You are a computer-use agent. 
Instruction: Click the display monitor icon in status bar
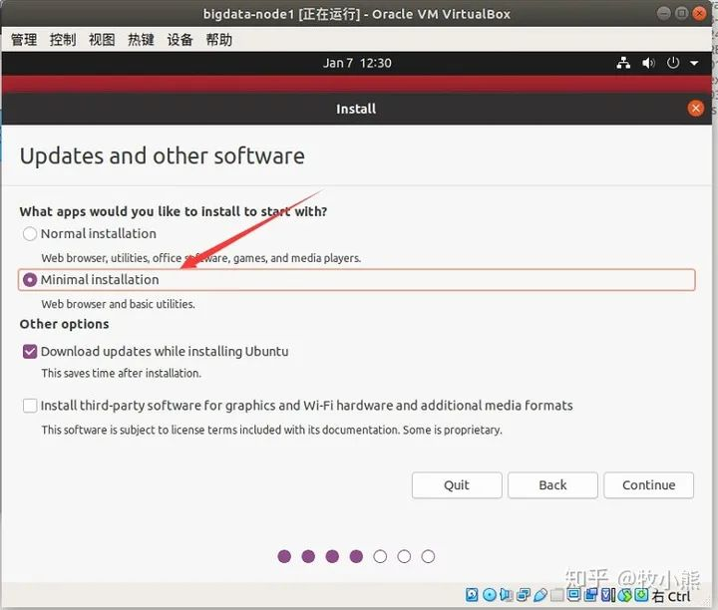point(573,594)
